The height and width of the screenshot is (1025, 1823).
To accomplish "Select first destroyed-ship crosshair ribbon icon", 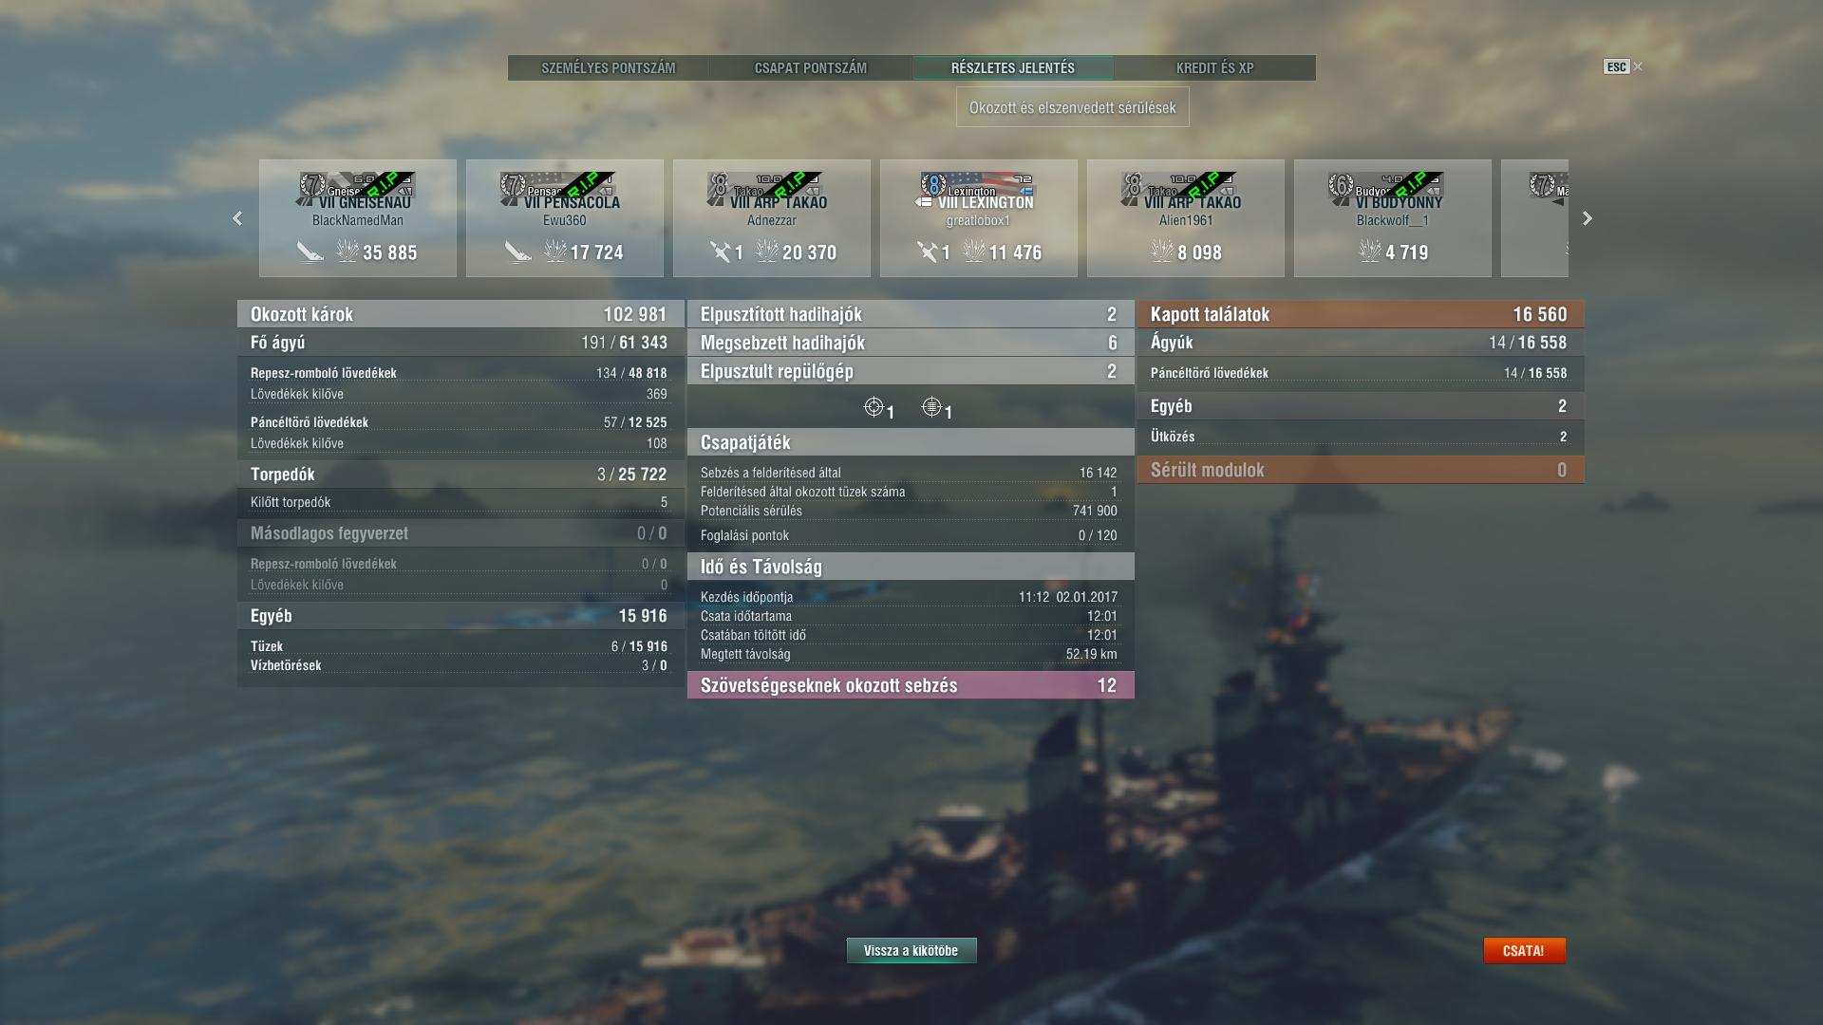I will [874, 407].
